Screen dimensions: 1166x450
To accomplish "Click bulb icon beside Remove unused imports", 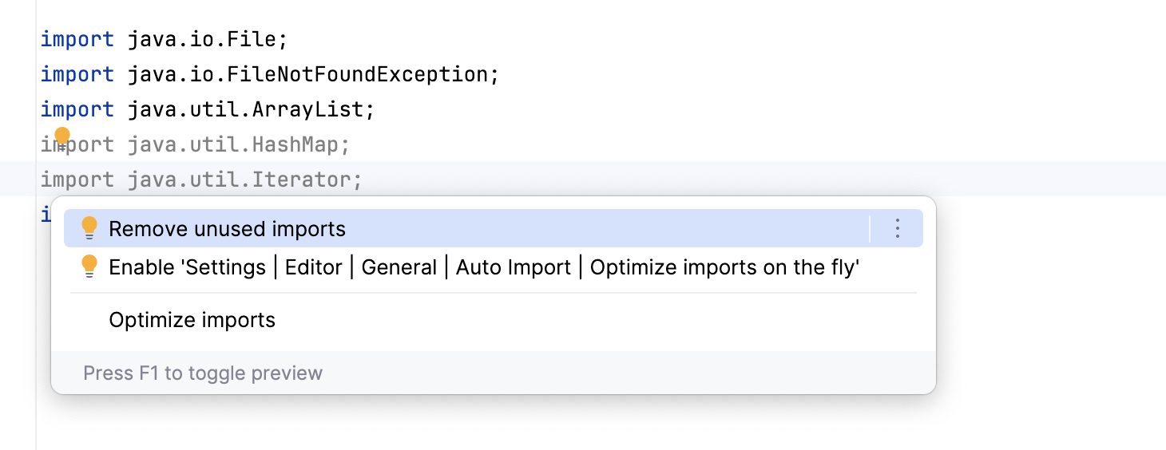I will point(89,229).
